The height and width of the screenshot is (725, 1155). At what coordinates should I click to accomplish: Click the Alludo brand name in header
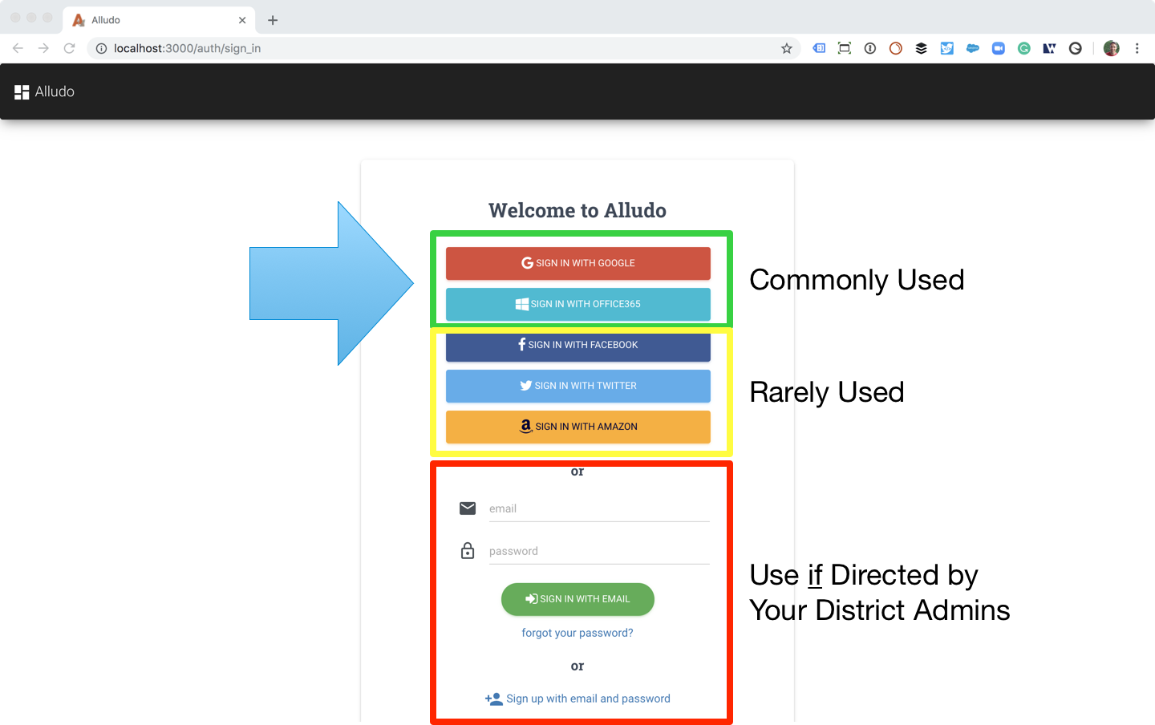55,92
